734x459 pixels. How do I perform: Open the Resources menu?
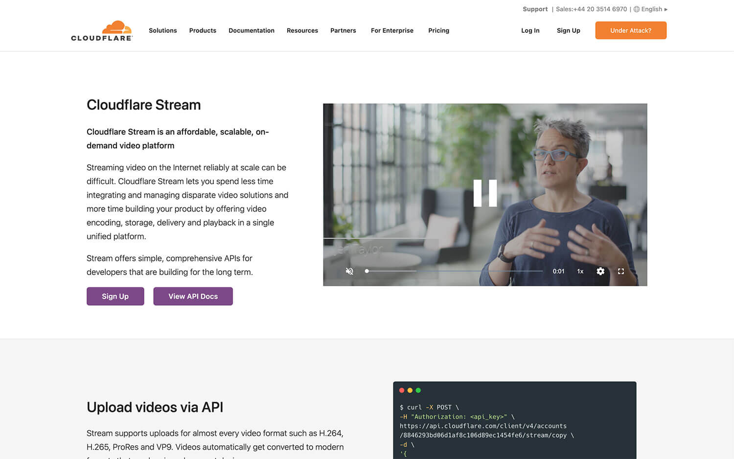coord(302,30)
